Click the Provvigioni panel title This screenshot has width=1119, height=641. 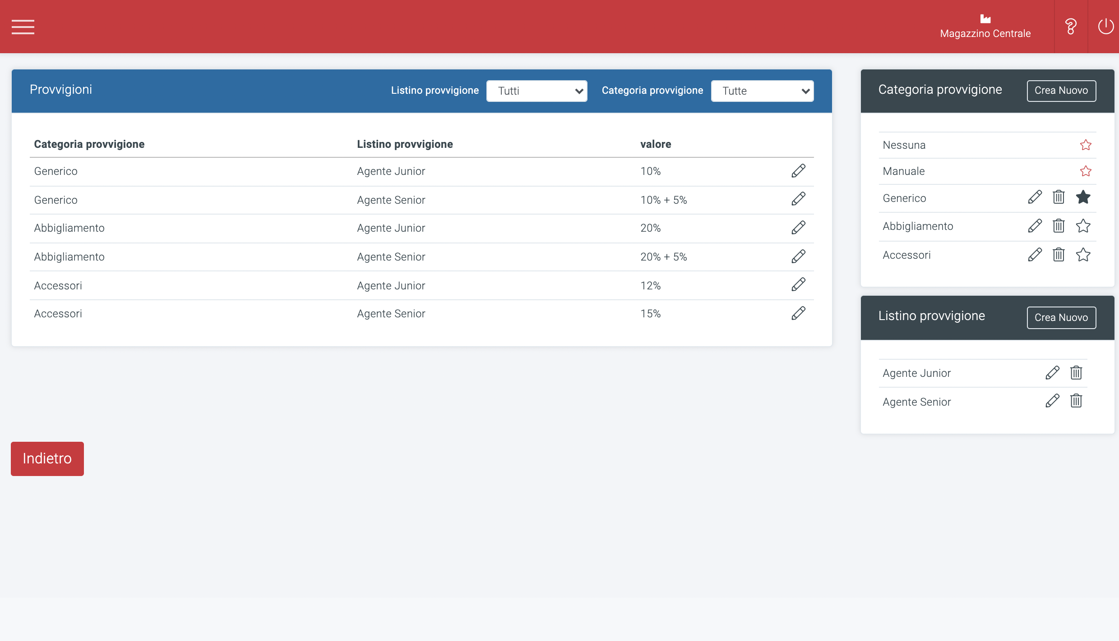(x=61, y=90)
